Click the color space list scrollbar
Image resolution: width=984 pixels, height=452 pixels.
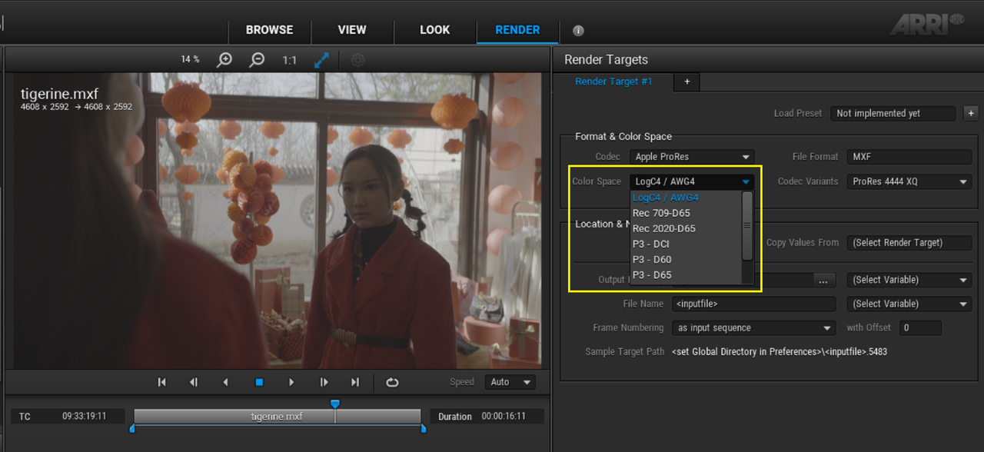point(746,225)
